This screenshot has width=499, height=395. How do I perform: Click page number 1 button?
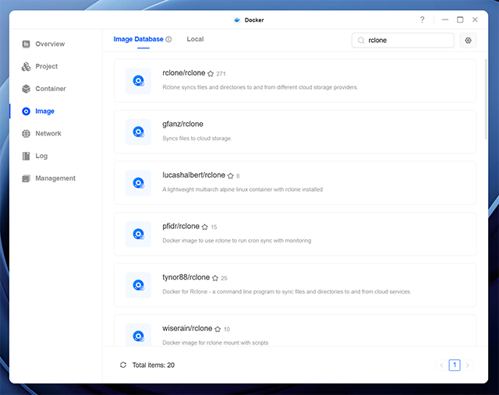click(455, 365)
